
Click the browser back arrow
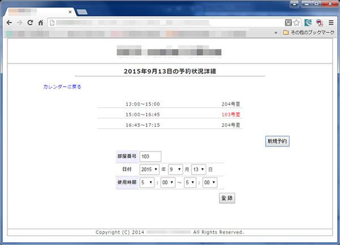point(9,23)
